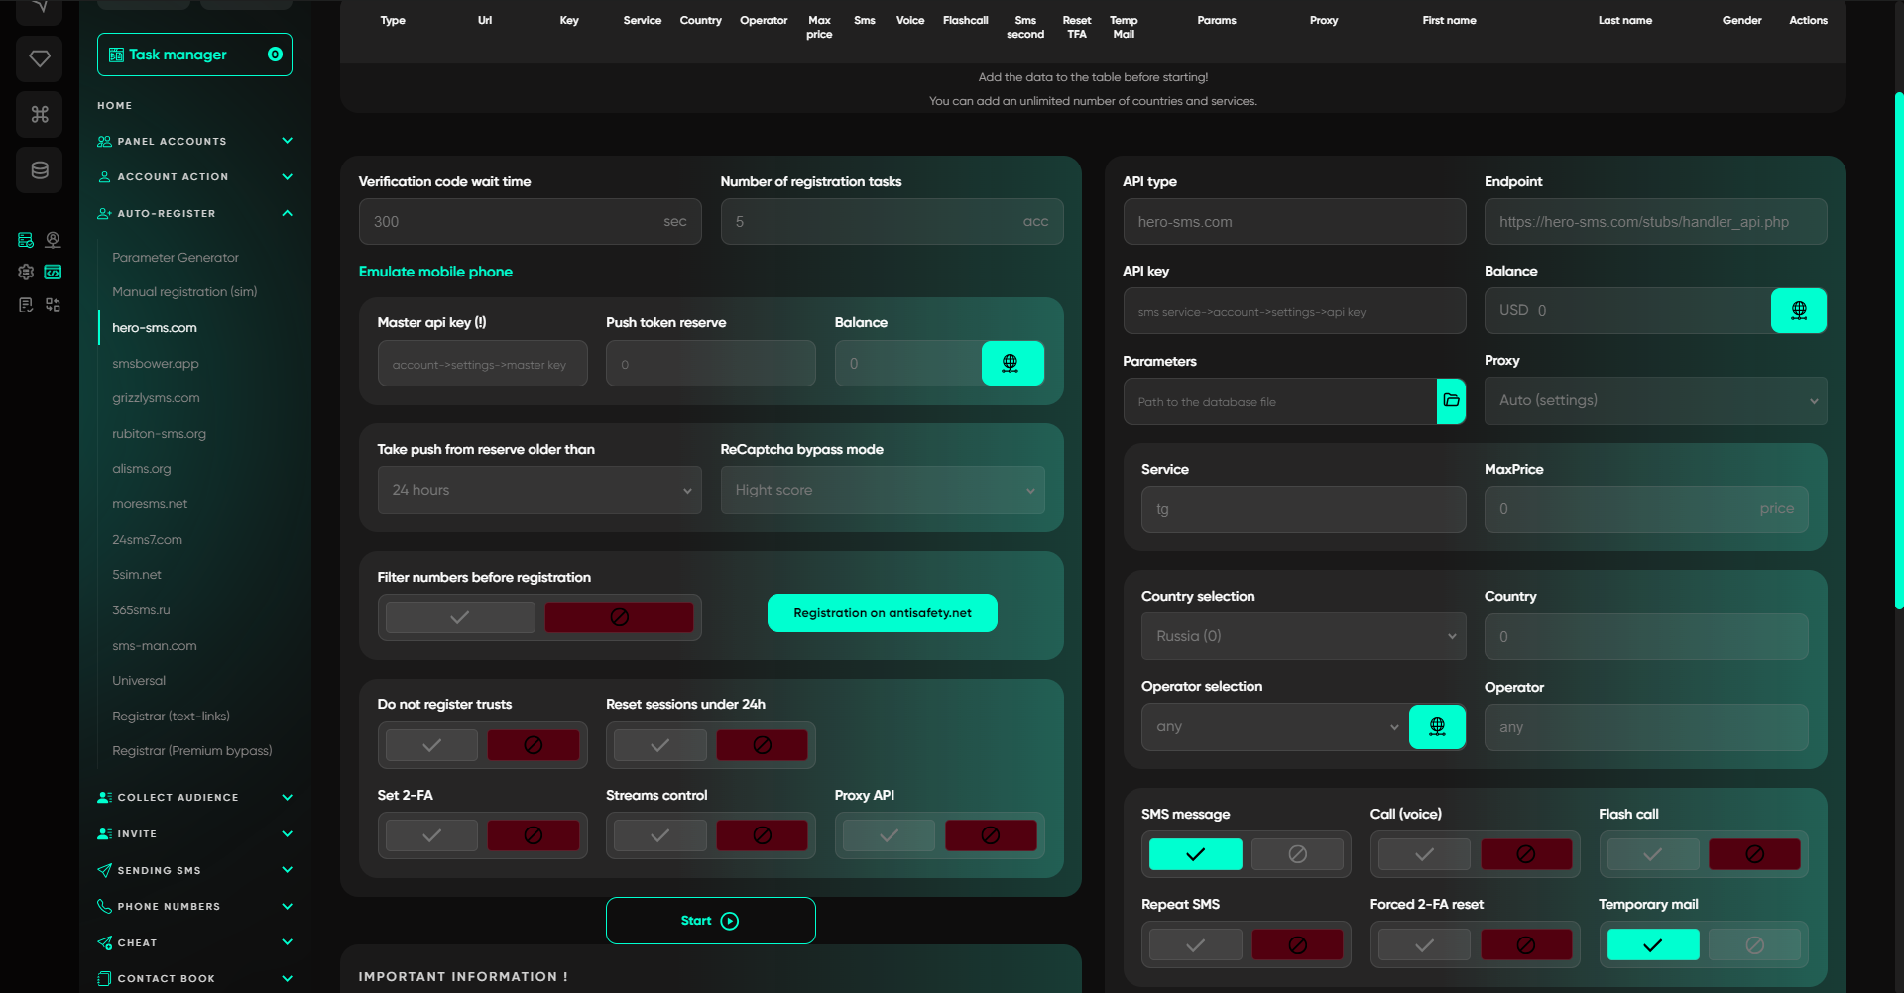This screenshot has height=993, width=1904.
Task: Open the database stack sidebar icon
Action: (x=40, y=170)
